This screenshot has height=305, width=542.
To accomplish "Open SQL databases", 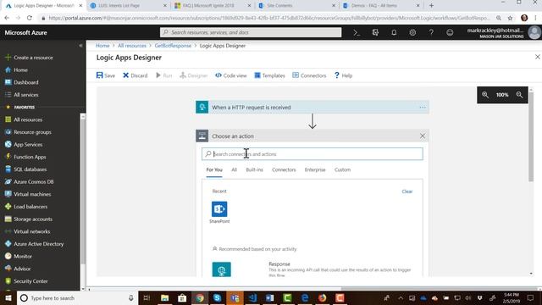I will (26, 169).
